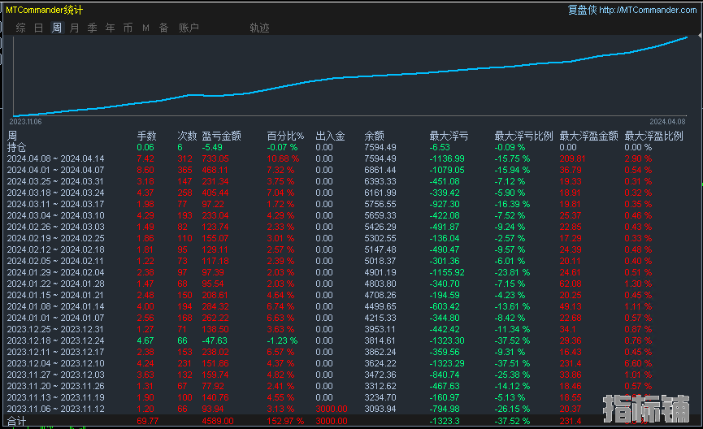Select the 周 weekly tab
This screenshot has height=429, width=703.
(x=56, y=28)
